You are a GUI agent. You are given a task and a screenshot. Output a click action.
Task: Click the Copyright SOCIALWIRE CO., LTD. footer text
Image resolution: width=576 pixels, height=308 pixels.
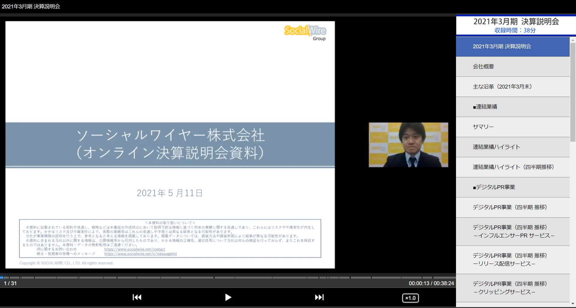click(66, 263)
